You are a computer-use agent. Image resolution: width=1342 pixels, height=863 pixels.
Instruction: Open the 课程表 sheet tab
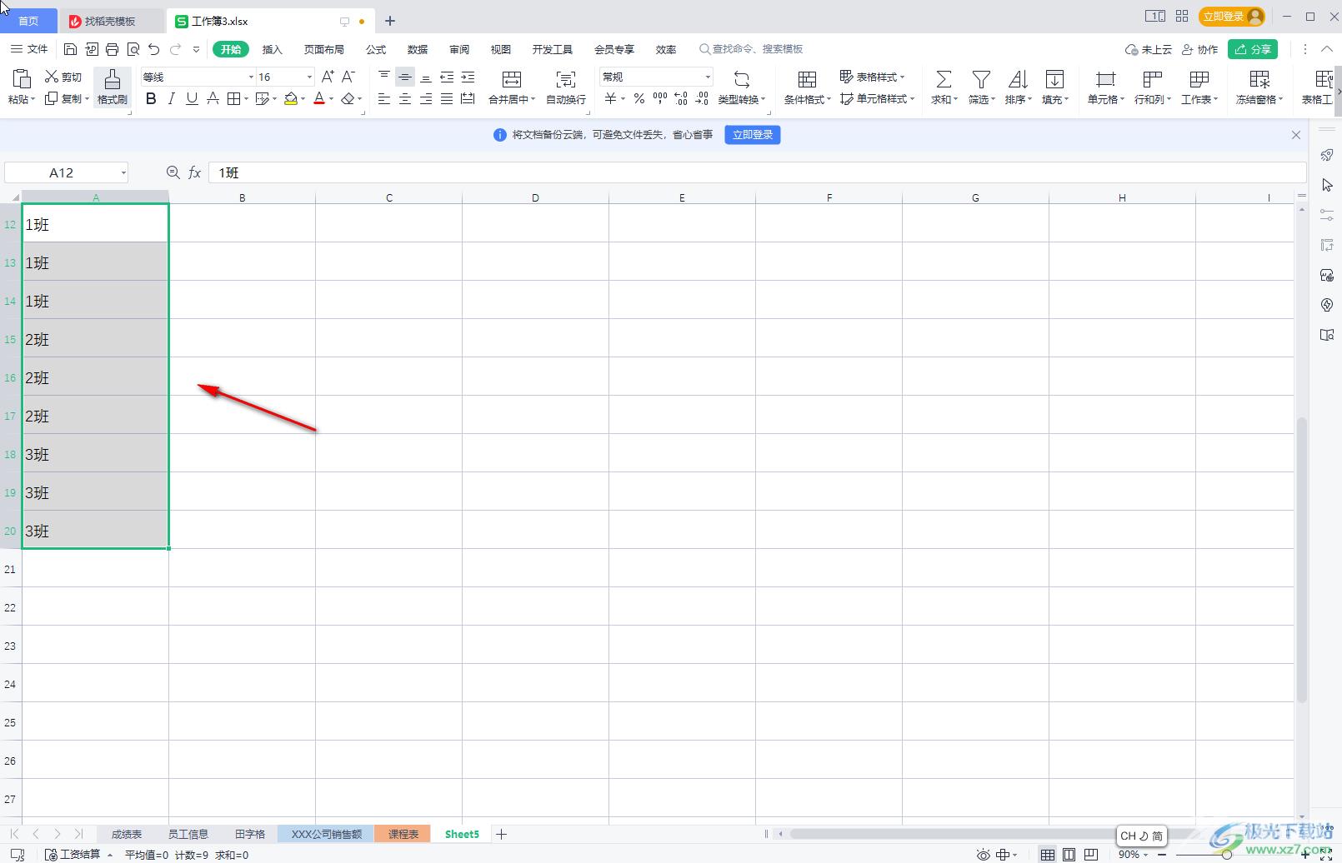[x=403, y=834]
